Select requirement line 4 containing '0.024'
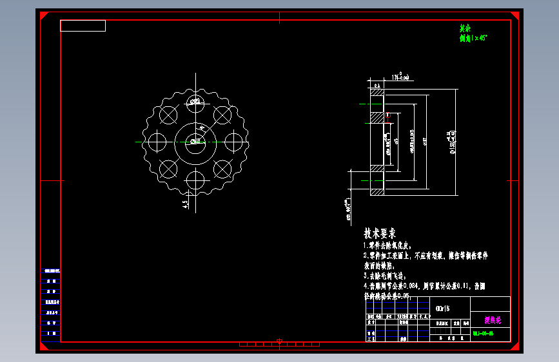Screen dimensions: 559x362 tap(424, 286)
